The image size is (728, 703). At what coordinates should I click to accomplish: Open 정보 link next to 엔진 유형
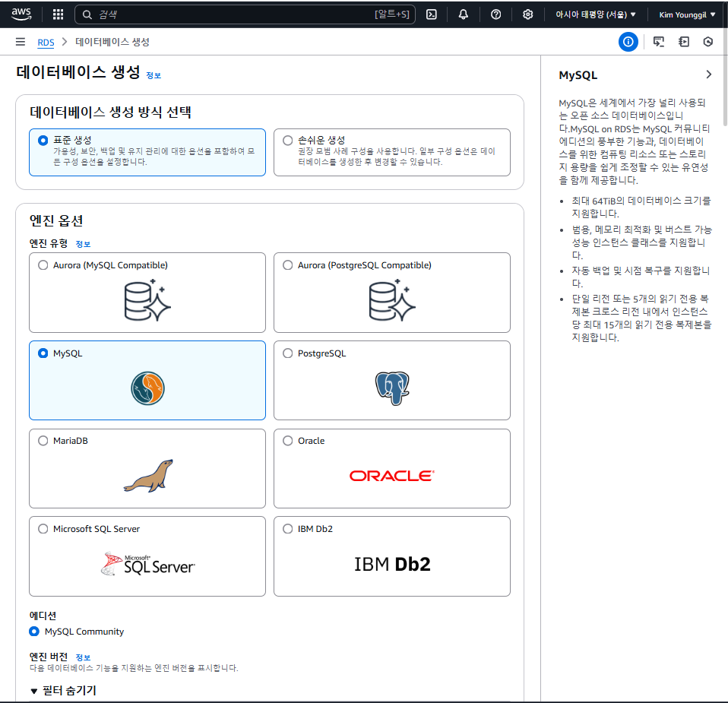point(83,244)
